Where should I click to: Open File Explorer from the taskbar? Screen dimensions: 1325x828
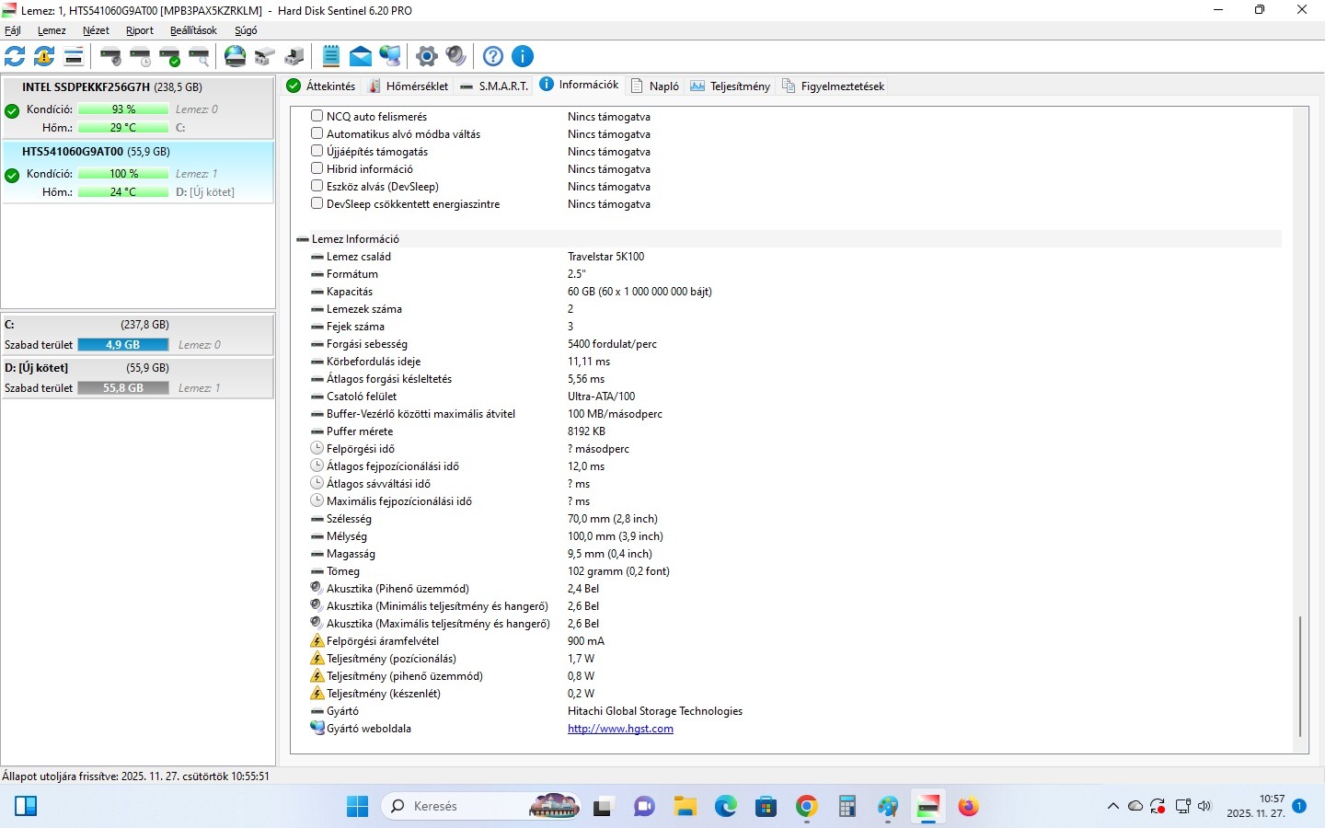685,807
